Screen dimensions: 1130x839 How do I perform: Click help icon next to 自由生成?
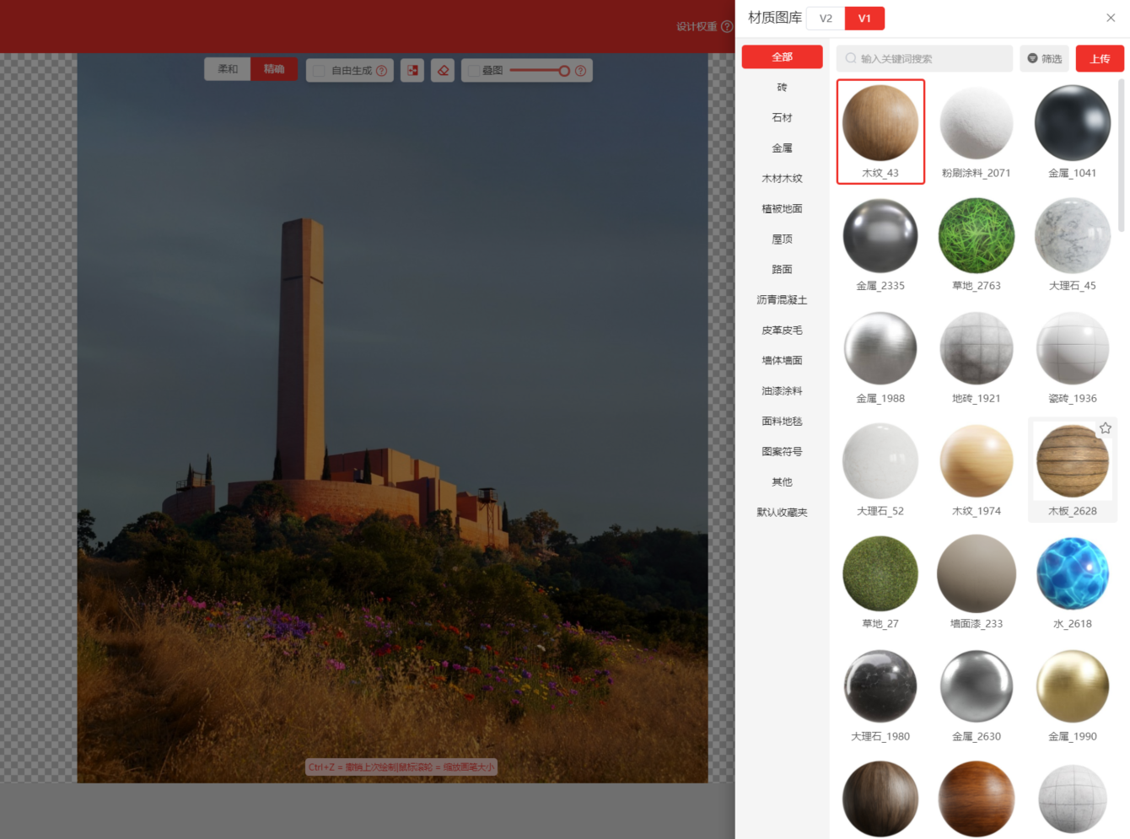[x=382, y=71]
